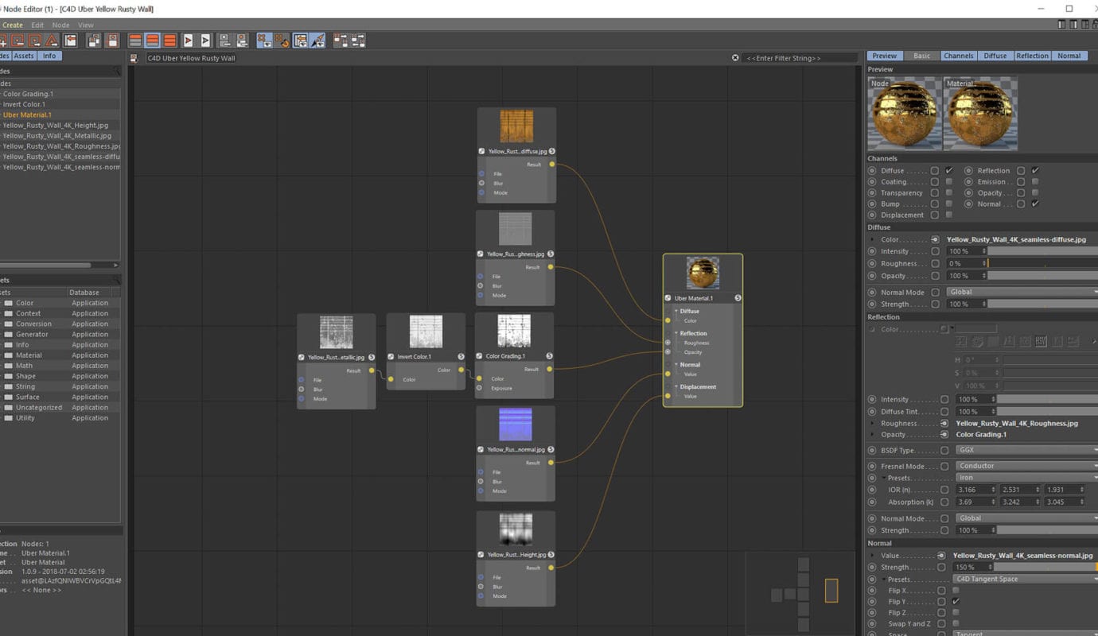Viewport: 1098px width, 636px height.
Task: Click the Node preview sphere thumbnail
Action: [904, 113]
